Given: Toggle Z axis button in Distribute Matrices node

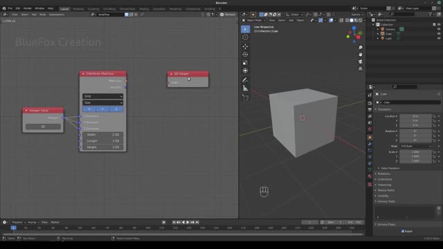Looking at the screenshot, I should coord(116,109).
